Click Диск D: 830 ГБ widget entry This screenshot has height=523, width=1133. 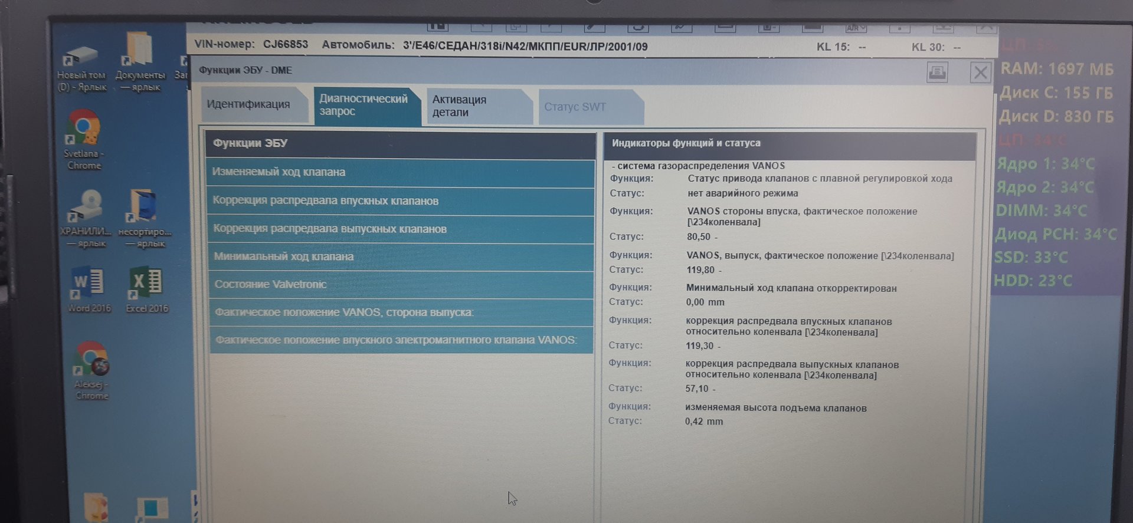1056,117
